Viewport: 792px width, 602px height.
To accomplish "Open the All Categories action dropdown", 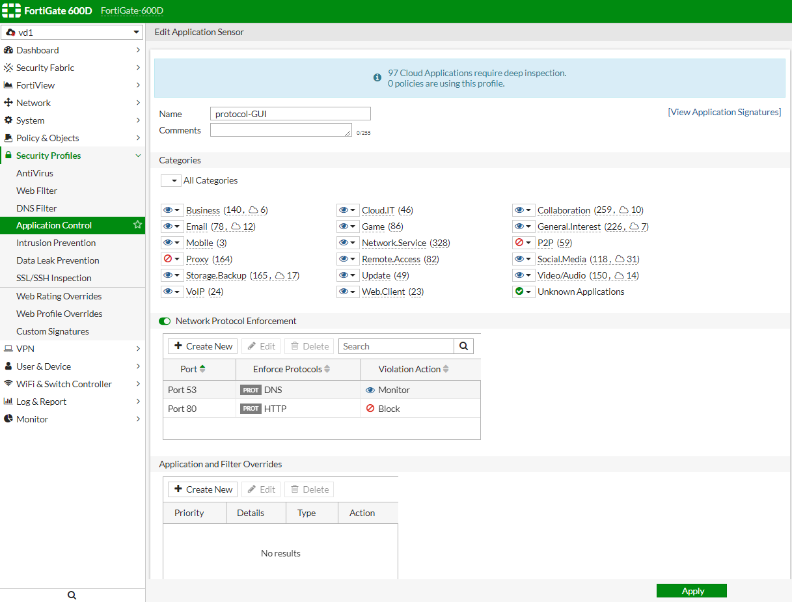I will click(x=171, y=180).
